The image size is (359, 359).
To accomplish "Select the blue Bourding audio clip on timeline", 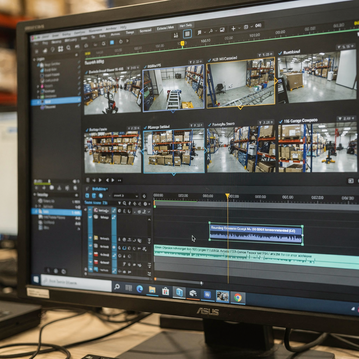I will [256, 234].
